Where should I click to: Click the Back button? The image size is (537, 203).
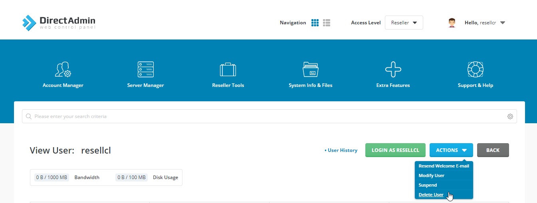point(493,150)
